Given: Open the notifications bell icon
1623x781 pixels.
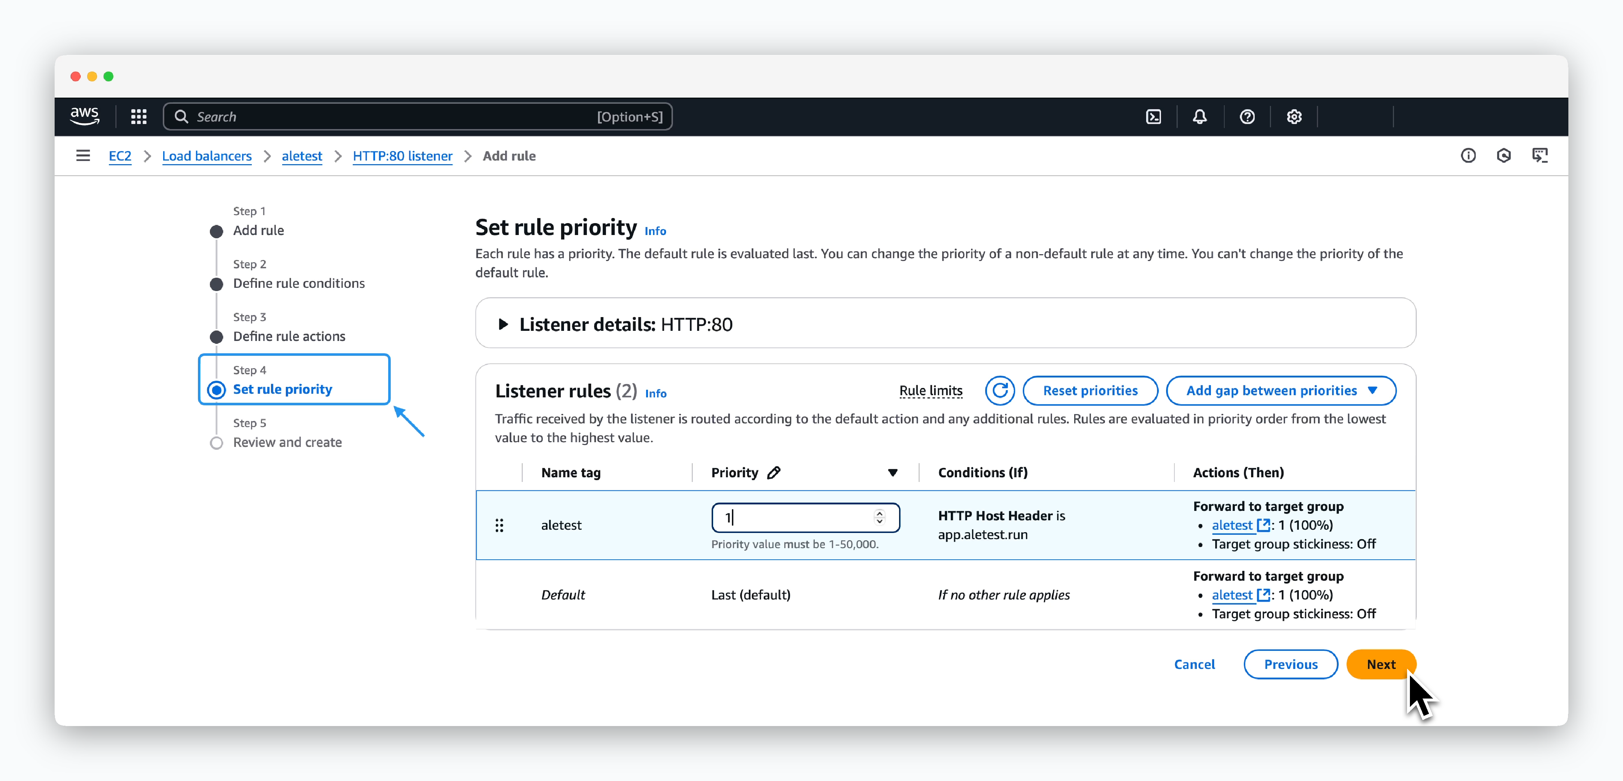Looking at the screenshot, I should click(1200, 116).
